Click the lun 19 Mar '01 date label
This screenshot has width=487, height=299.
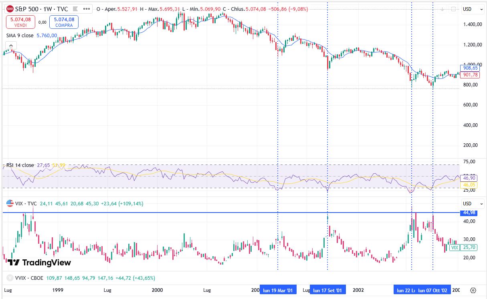click(x=279, y=290)
